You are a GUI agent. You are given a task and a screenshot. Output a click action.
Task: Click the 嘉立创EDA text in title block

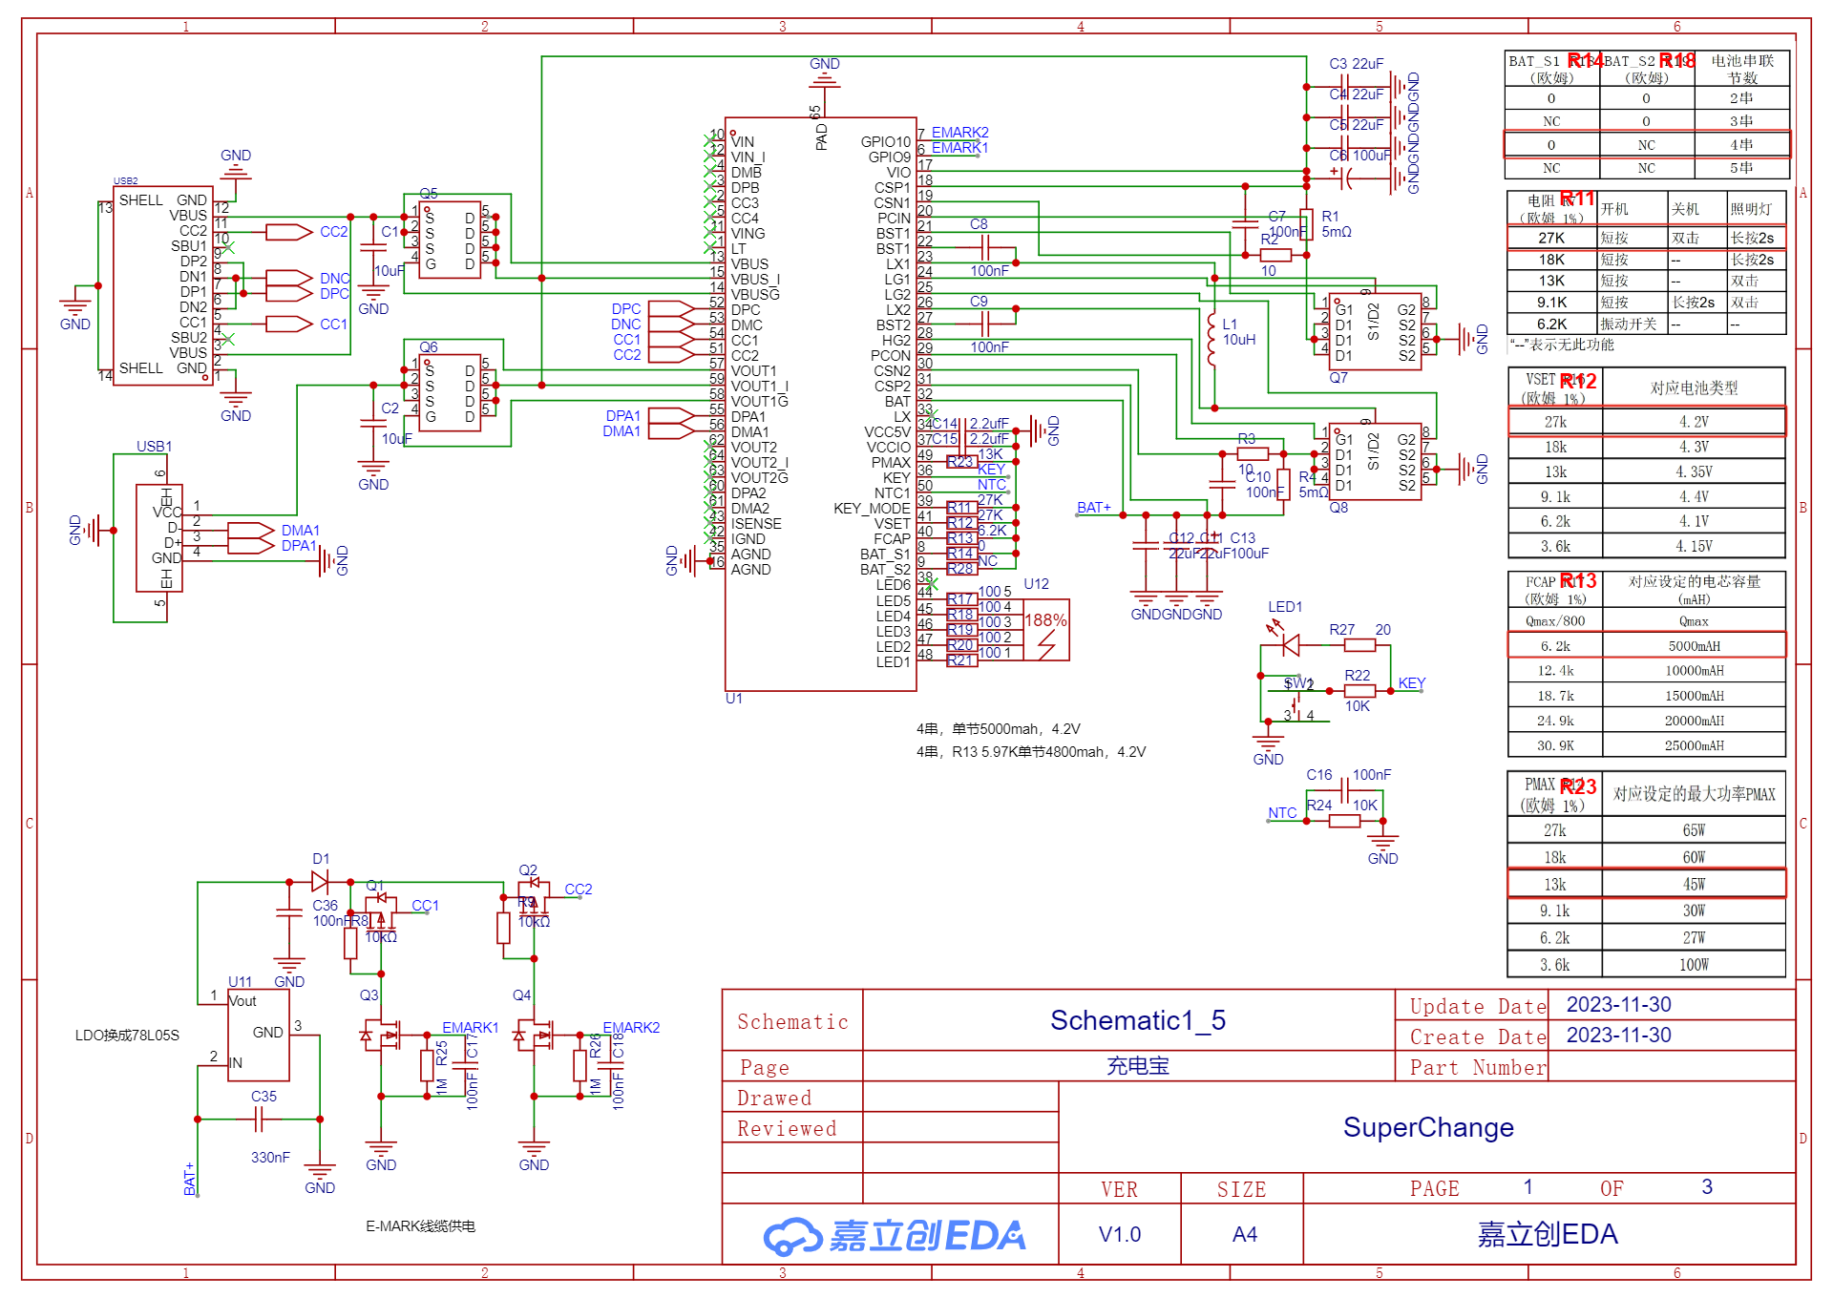point(1548,1234)
